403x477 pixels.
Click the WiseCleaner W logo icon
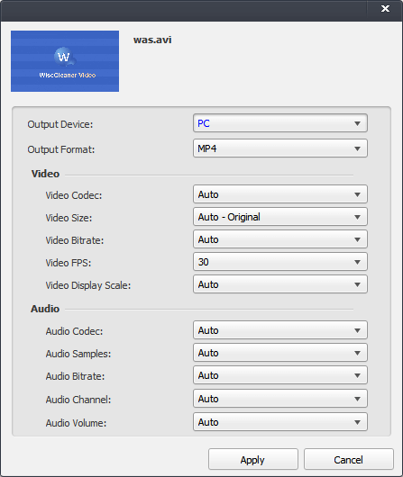pos(64,57)
